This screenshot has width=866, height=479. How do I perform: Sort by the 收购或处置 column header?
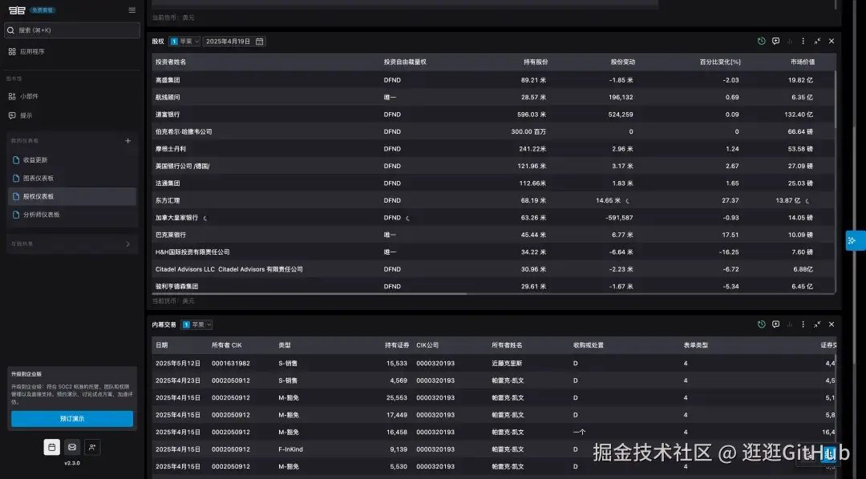tap(589, 345)
